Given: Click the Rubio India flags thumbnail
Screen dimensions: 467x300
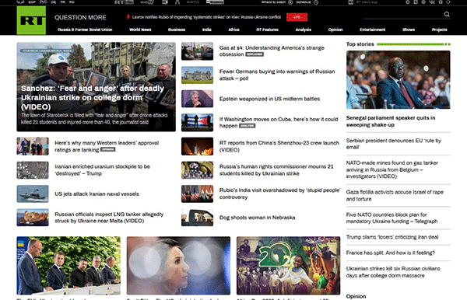Looking at the screenshot, I should click(197, 194).
